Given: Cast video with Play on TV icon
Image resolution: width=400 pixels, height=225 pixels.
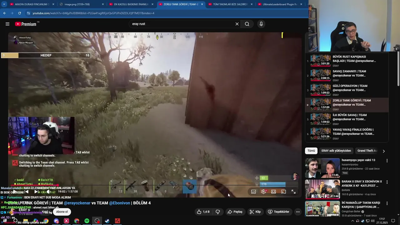Looking at the screenshot, I should point(283,192).
